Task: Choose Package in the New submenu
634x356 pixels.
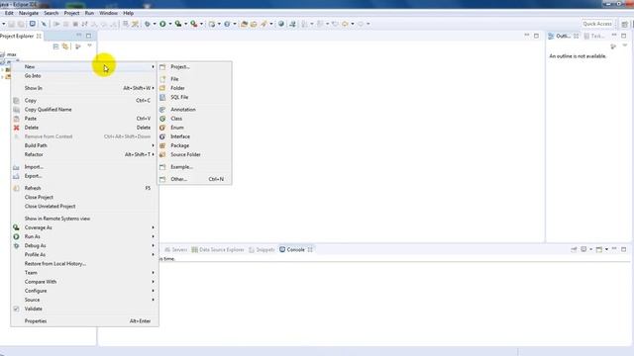Action: (x=194, y=145)
